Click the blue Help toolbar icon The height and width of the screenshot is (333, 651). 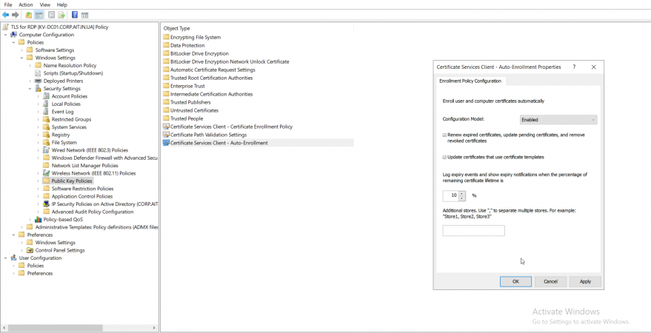(x=75, y=15)
